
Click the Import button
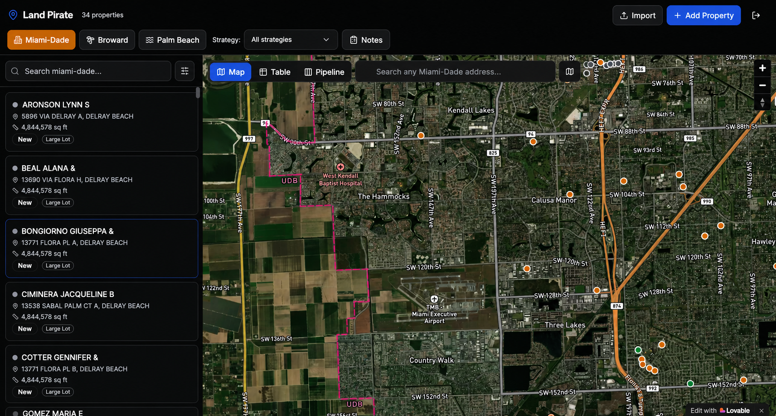coord(637,15)
